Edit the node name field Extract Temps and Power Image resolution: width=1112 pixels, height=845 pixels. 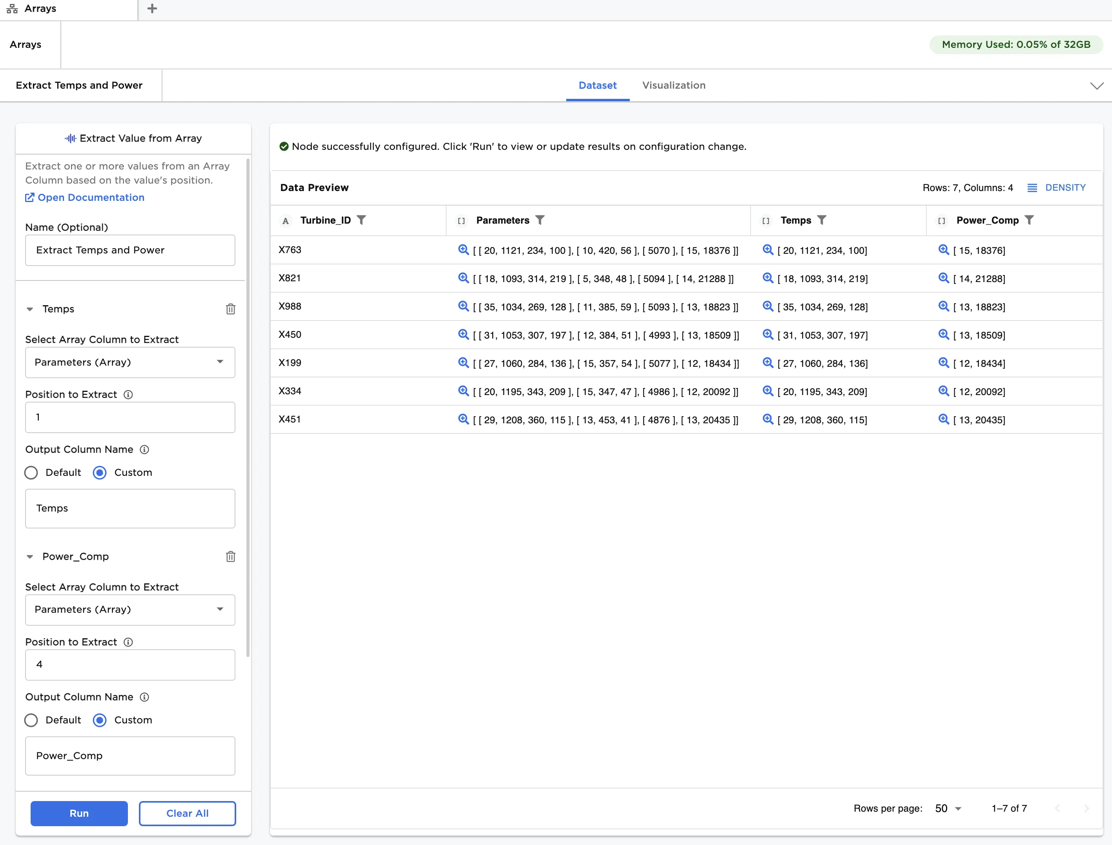click(130, 250)
